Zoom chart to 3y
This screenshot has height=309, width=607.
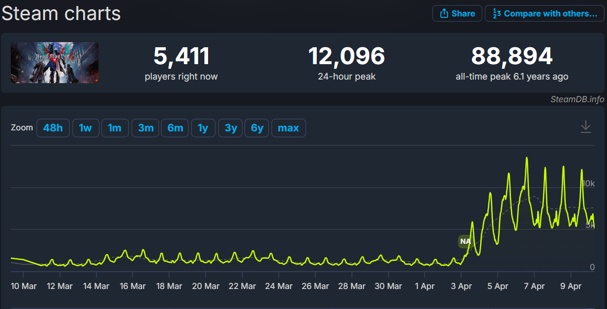pyautogui.click(x=231, y=128)
